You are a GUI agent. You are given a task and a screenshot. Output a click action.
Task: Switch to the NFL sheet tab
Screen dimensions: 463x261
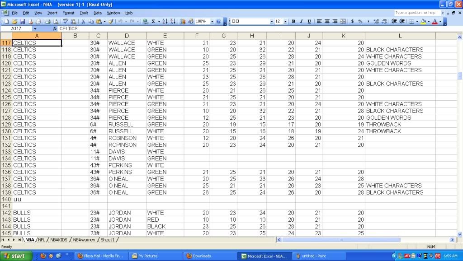(42, 240)
